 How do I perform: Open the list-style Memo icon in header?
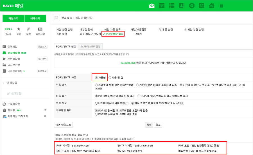pos(172,6)
